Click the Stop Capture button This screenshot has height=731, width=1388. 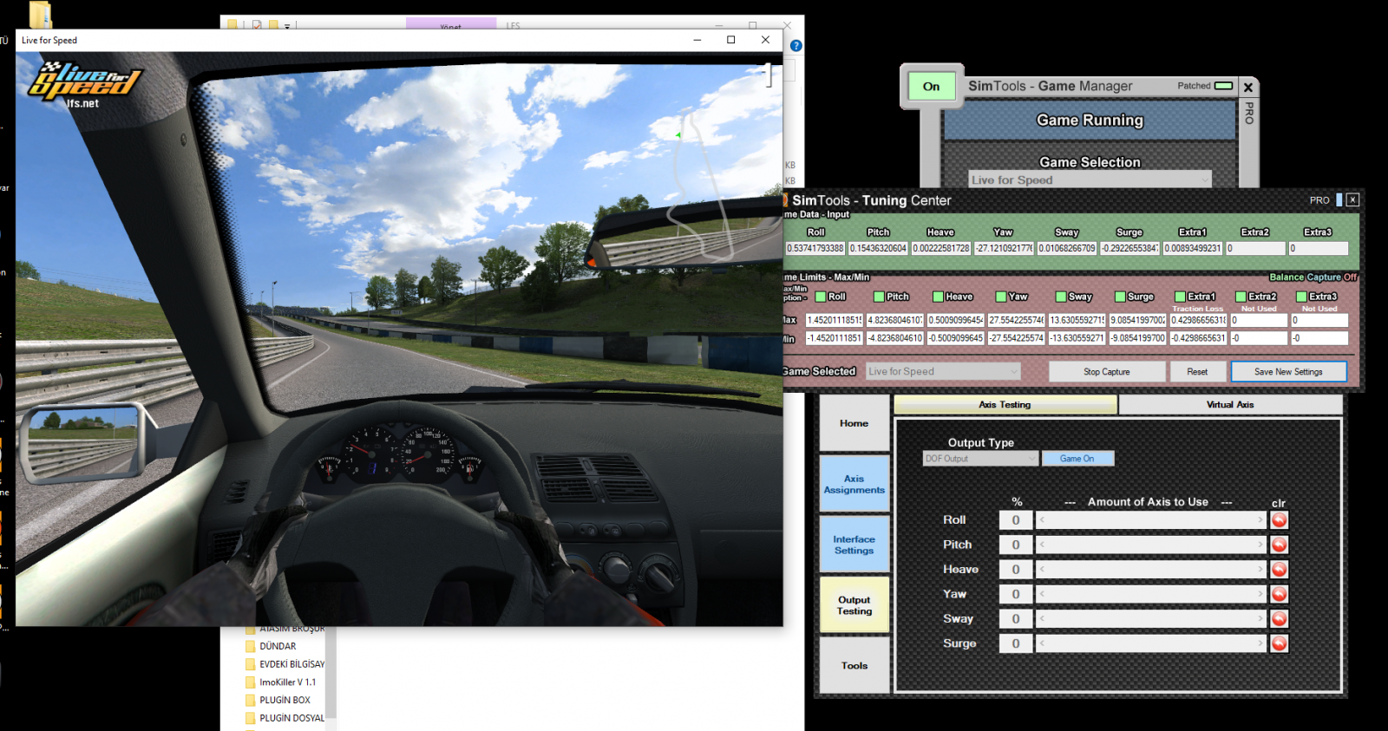click(x=1107, y=372)
